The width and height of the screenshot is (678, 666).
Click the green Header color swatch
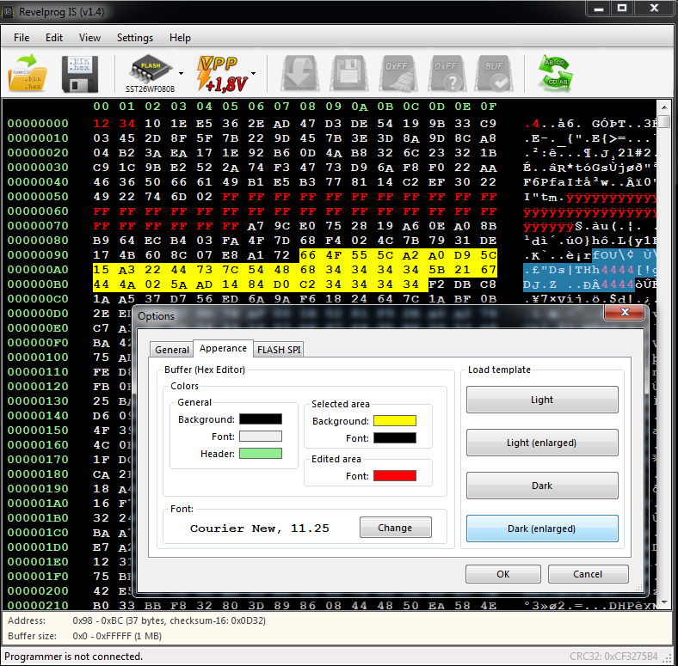click(x=261, y=453)
